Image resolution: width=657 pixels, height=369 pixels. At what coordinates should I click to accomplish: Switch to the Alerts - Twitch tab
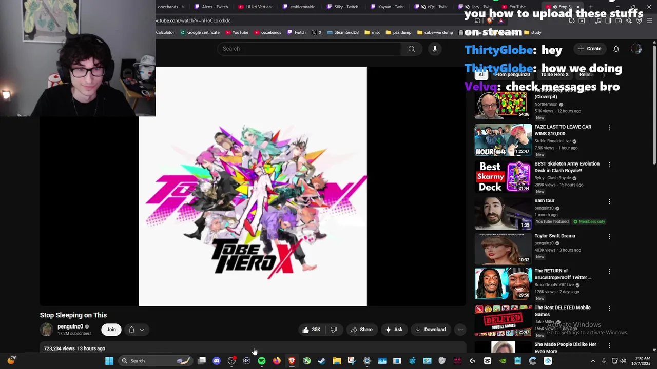tap(211, 7)
